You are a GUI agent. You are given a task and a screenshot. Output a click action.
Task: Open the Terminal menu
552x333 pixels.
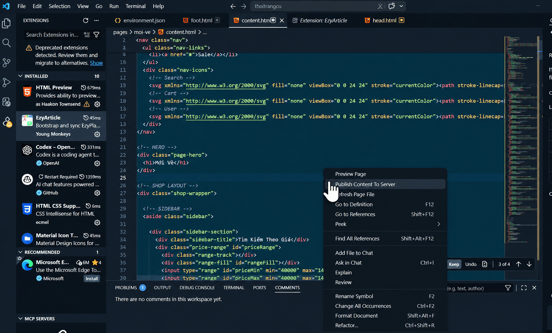[x=135, y=6]
